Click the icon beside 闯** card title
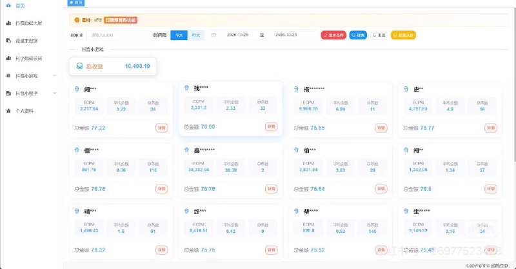Viewport: 516px width, 269px height. point(406,150)
